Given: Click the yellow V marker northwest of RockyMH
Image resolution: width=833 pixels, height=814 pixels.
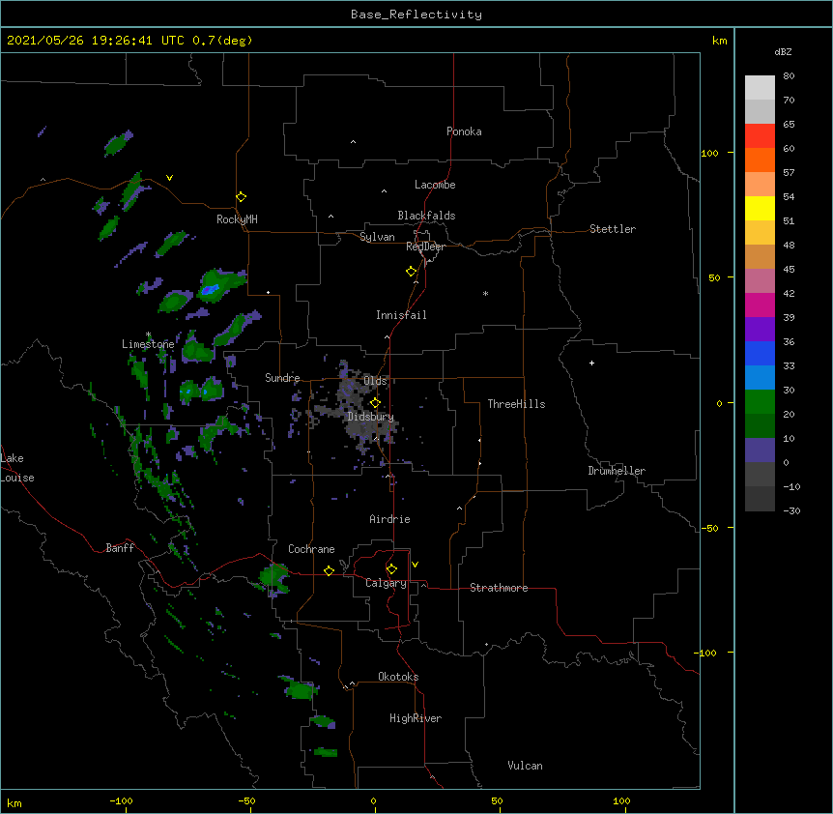Looking at the screenshot, I should point(169,178).
